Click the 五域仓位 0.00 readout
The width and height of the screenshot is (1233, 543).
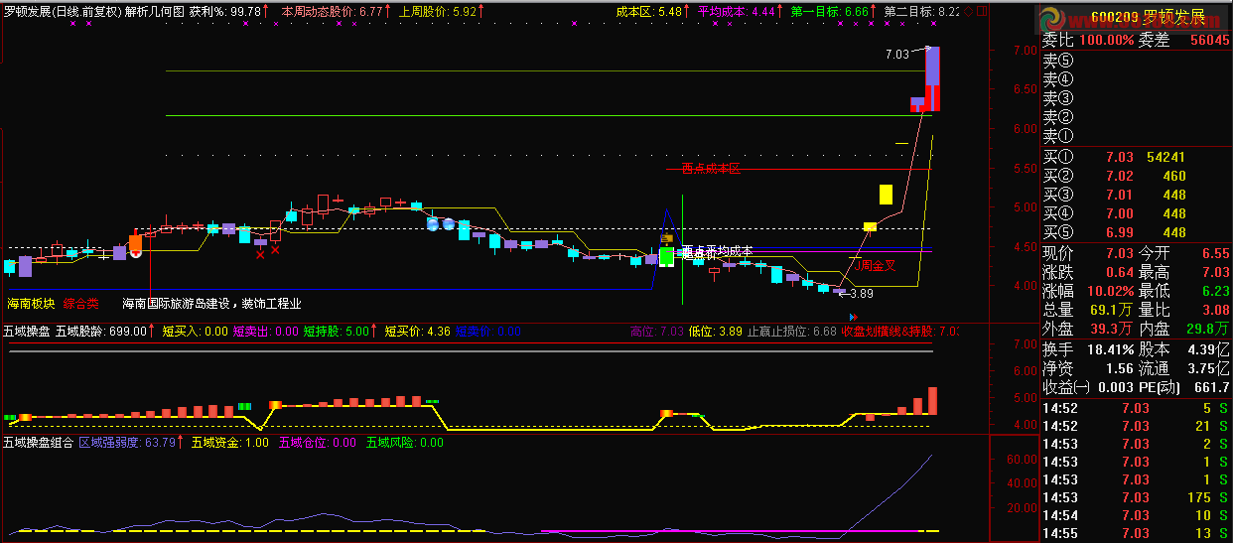tap(318, 443)
